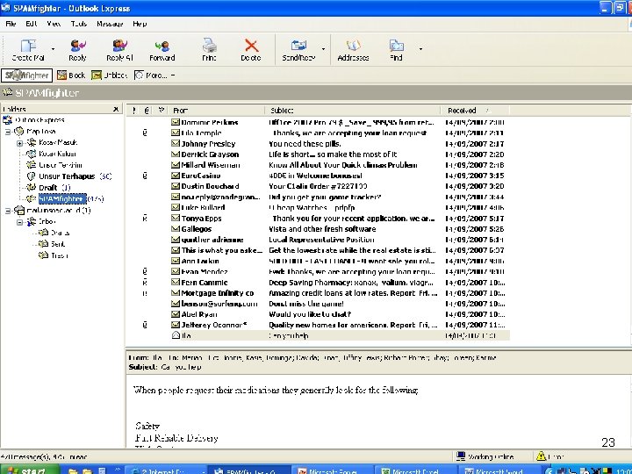The width and height of the screenshot is (632, 474).
Task: Click the Send/Recv toolbar icon
Action: coord(298,46)
